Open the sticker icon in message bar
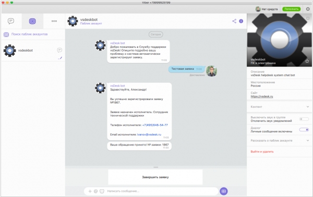The width and height of the screenshot is (313, 197). coord(102,191)
